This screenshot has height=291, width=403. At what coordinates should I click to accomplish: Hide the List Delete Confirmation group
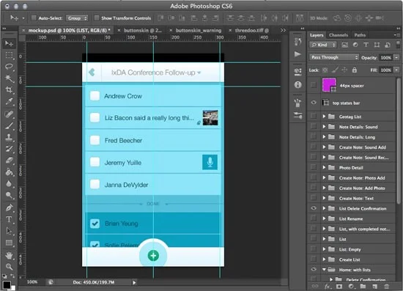tap(314, 208)
